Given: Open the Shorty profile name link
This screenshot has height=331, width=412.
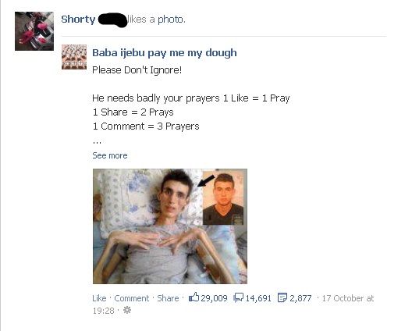Looking at the screenshot, I should pos(78,20).
